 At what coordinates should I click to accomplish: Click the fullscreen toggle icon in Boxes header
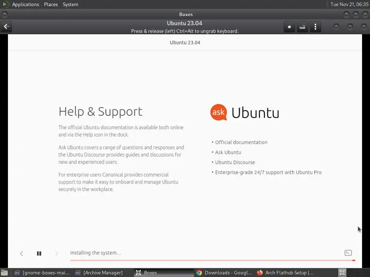coord(289,27)
